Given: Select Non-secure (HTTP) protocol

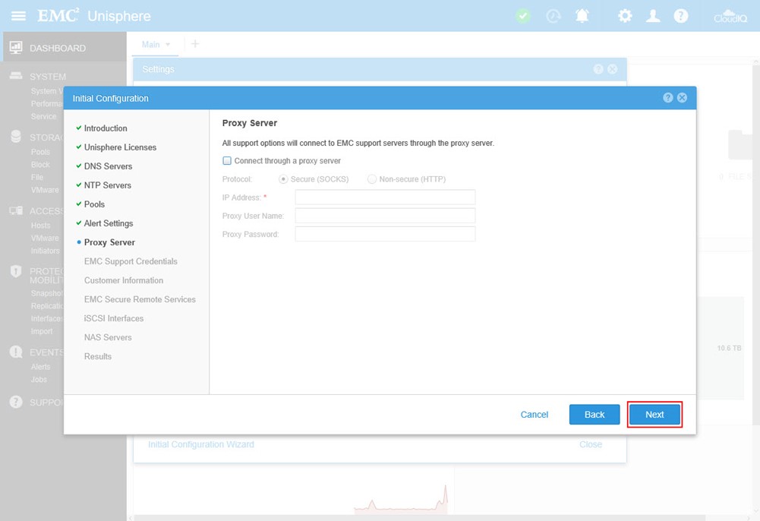Looking at the screenshot, I should 372,179.
